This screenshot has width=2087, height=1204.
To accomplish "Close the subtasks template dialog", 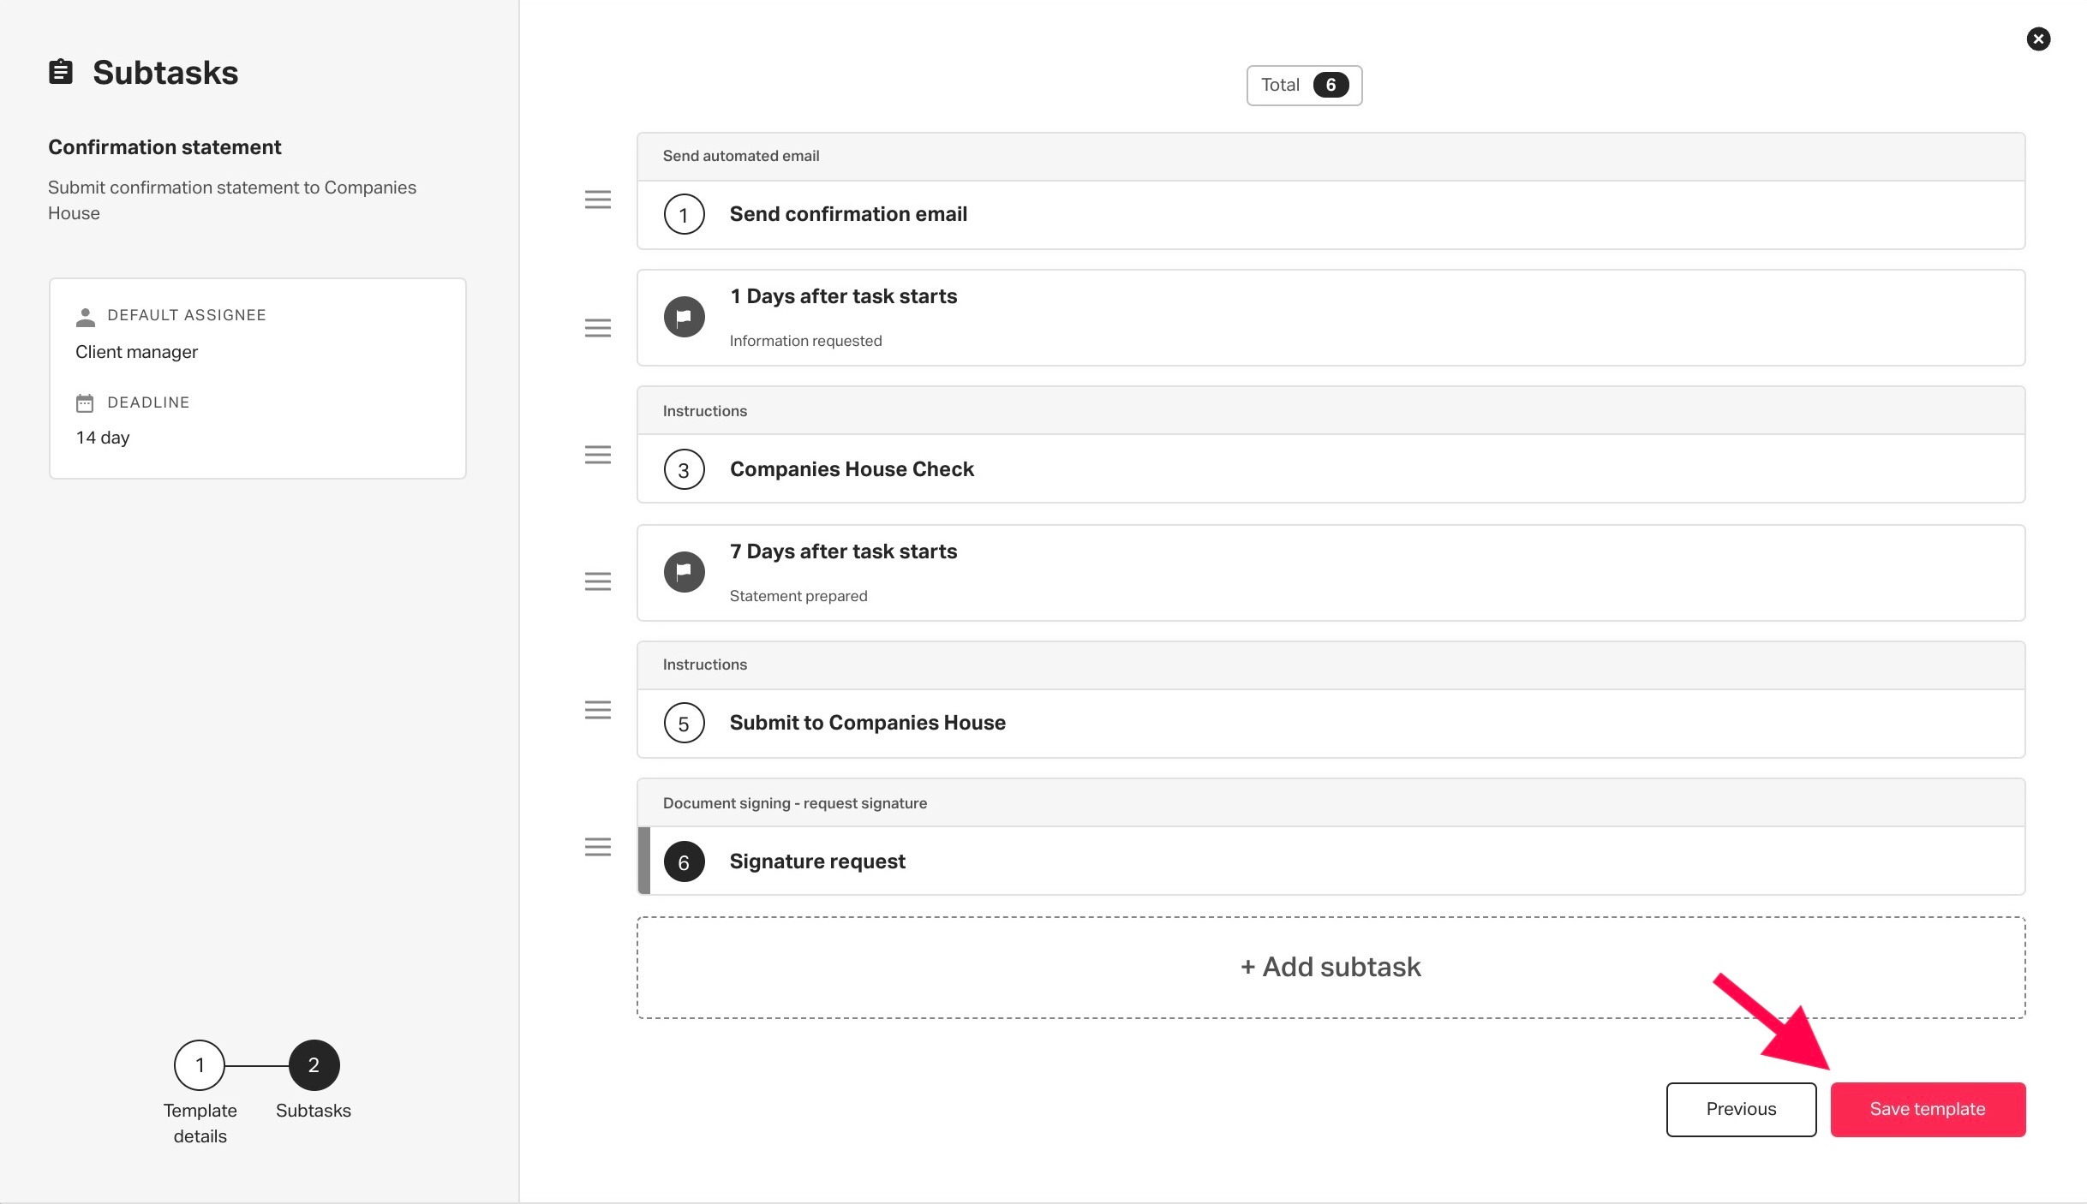I will point(2038,39).
